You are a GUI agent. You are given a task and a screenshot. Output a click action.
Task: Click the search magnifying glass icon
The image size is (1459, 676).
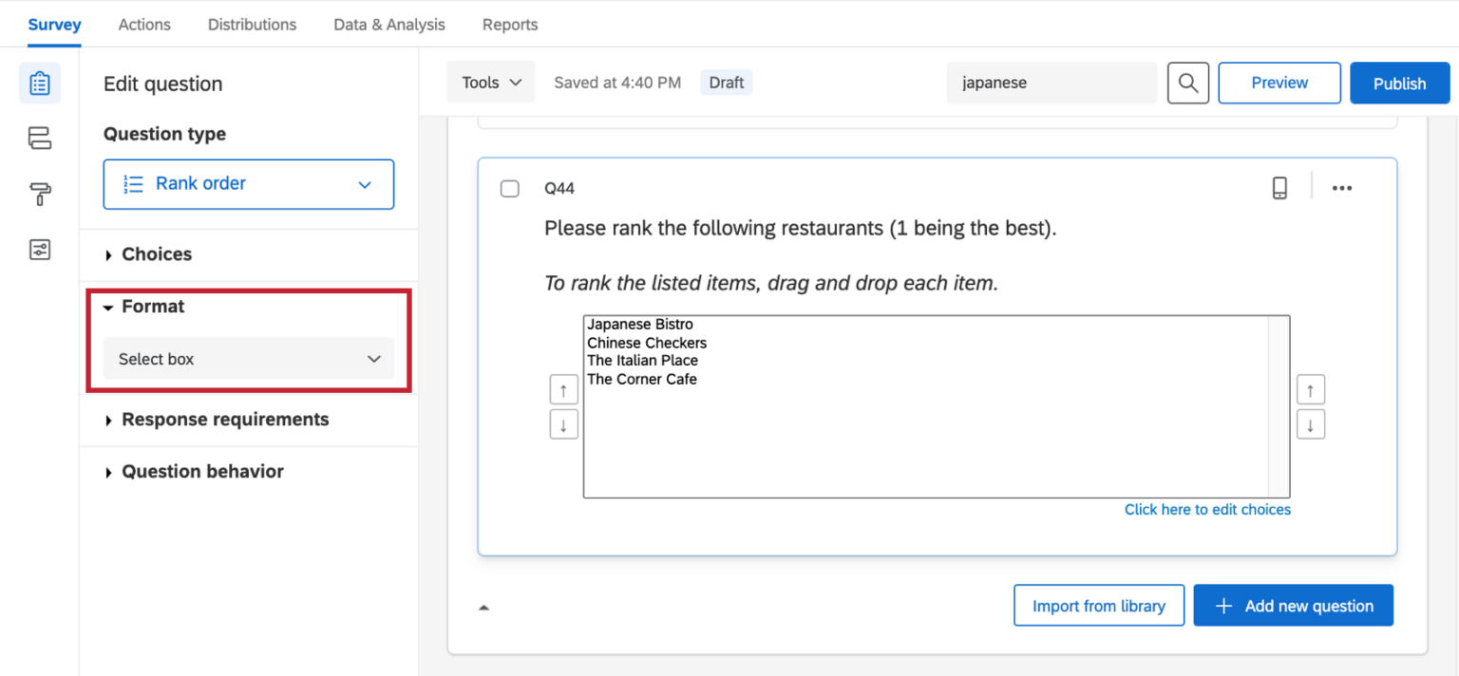tap(1187, 83)
